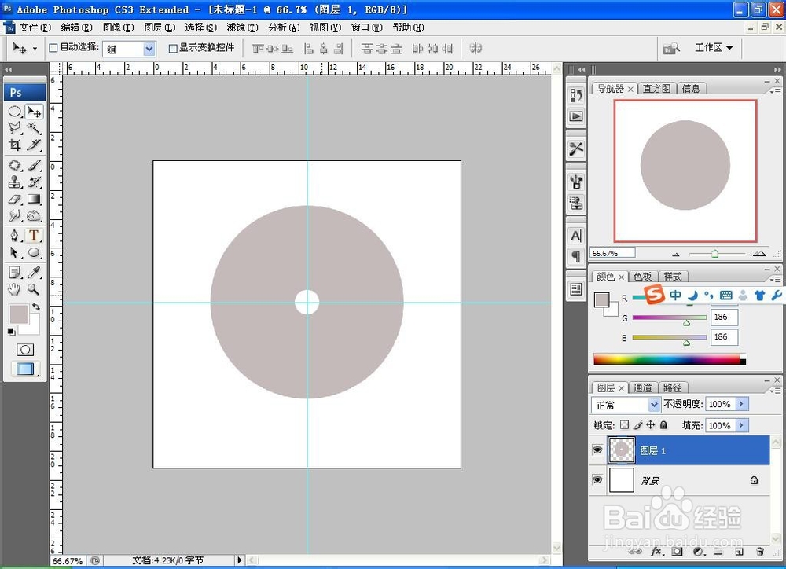Click the add layer mask button
Screen dimensions: 786x569
click(678, 552)
